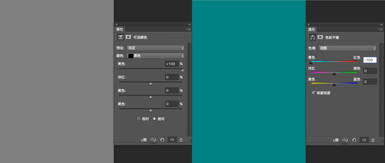385x163 pixels.
Task: Switch to 属性 tab in Color Balance panel
Action: point(312,29)
